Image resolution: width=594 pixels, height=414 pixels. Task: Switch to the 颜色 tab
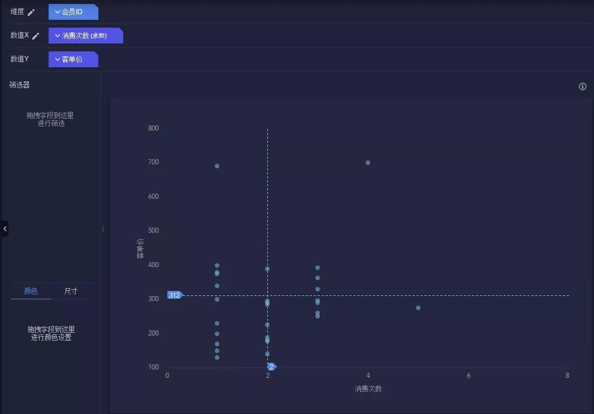31,291
